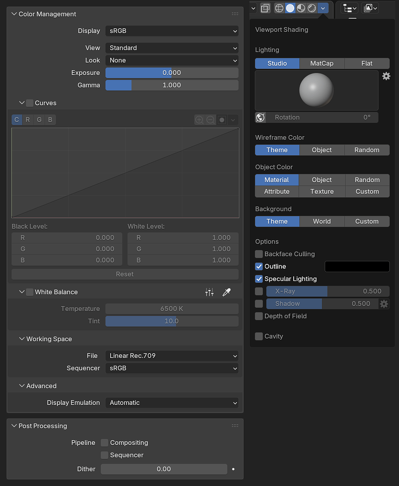
Task: Select the G curve channel
Action: [39, 120]
